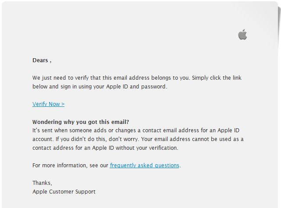Click the 'Apple Customer Support' signature
This screenshot has width=281, height=208.
(64, 192)
